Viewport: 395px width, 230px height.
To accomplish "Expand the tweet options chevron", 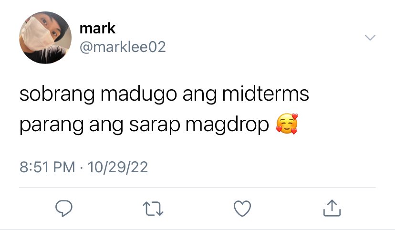I will pos(370,38).
